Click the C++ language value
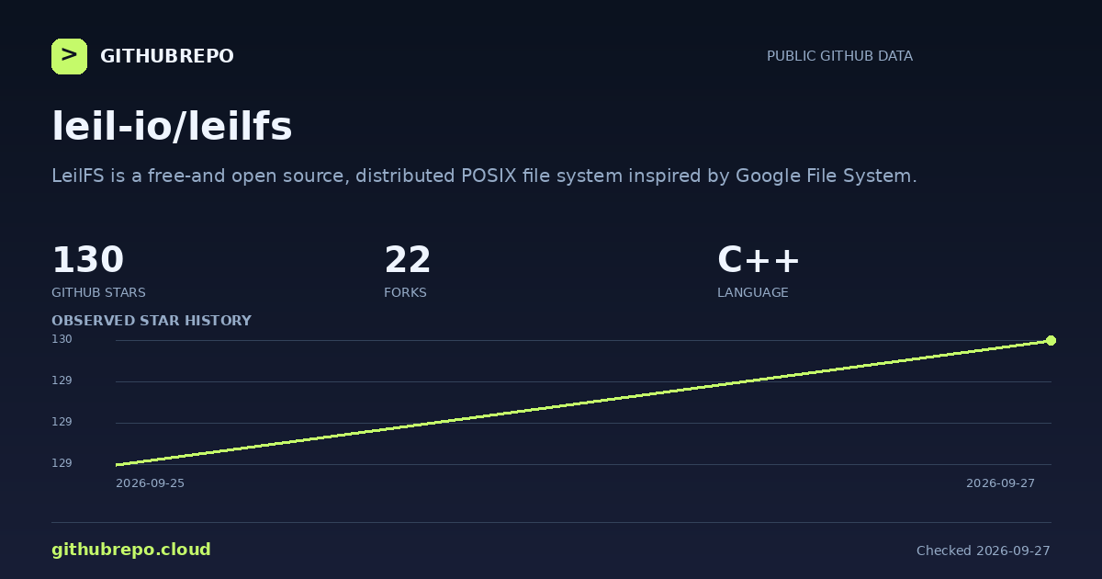Viewport: 1102px width, 579px height. click(759, 260)
